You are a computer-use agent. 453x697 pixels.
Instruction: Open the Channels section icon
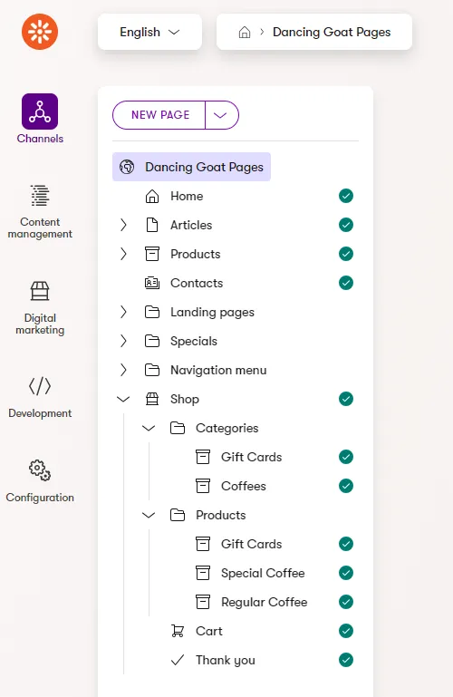click(x=40, y=111)
